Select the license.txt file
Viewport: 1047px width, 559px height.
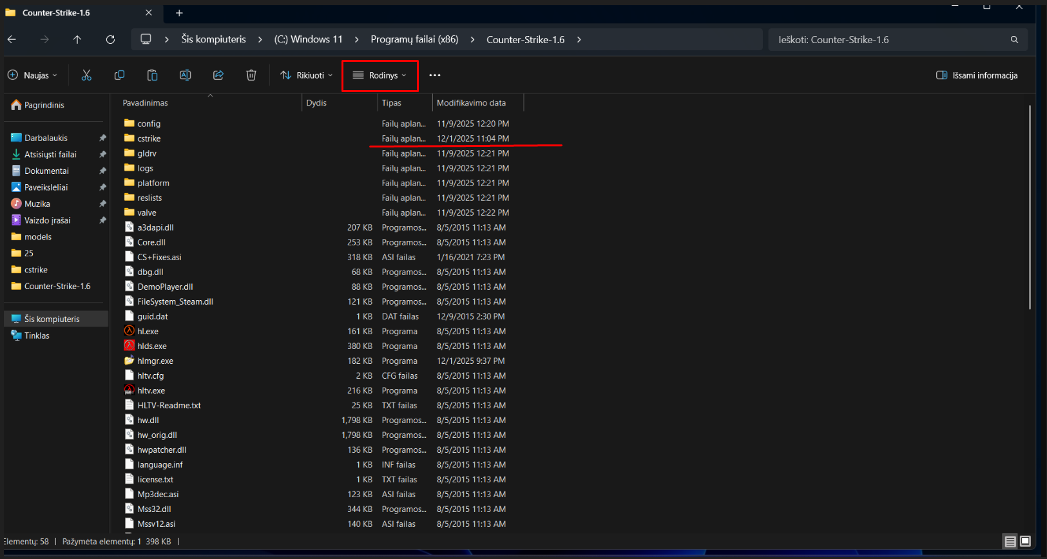(155, 479)
